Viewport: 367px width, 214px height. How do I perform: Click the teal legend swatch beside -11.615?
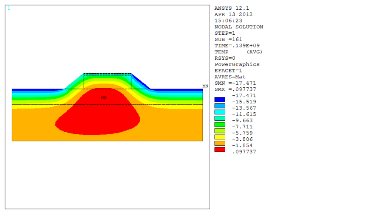point(220,118)
